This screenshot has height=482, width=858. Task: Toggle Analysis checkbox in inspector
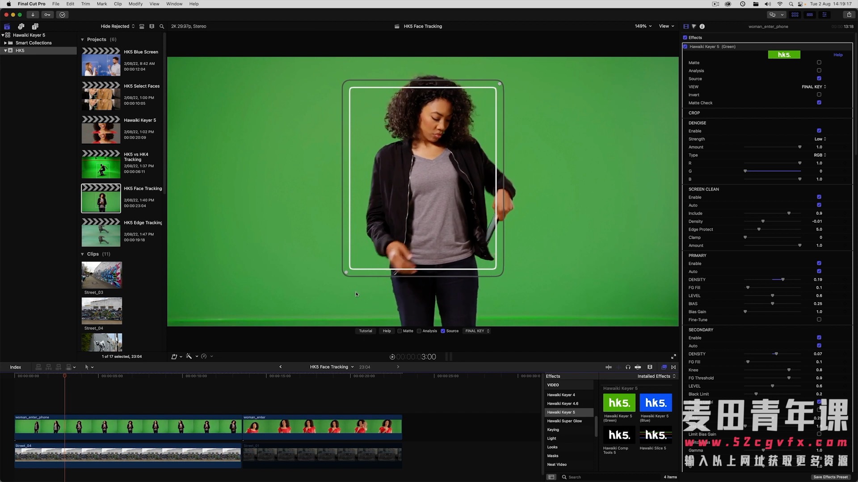(x=819, y=71)
